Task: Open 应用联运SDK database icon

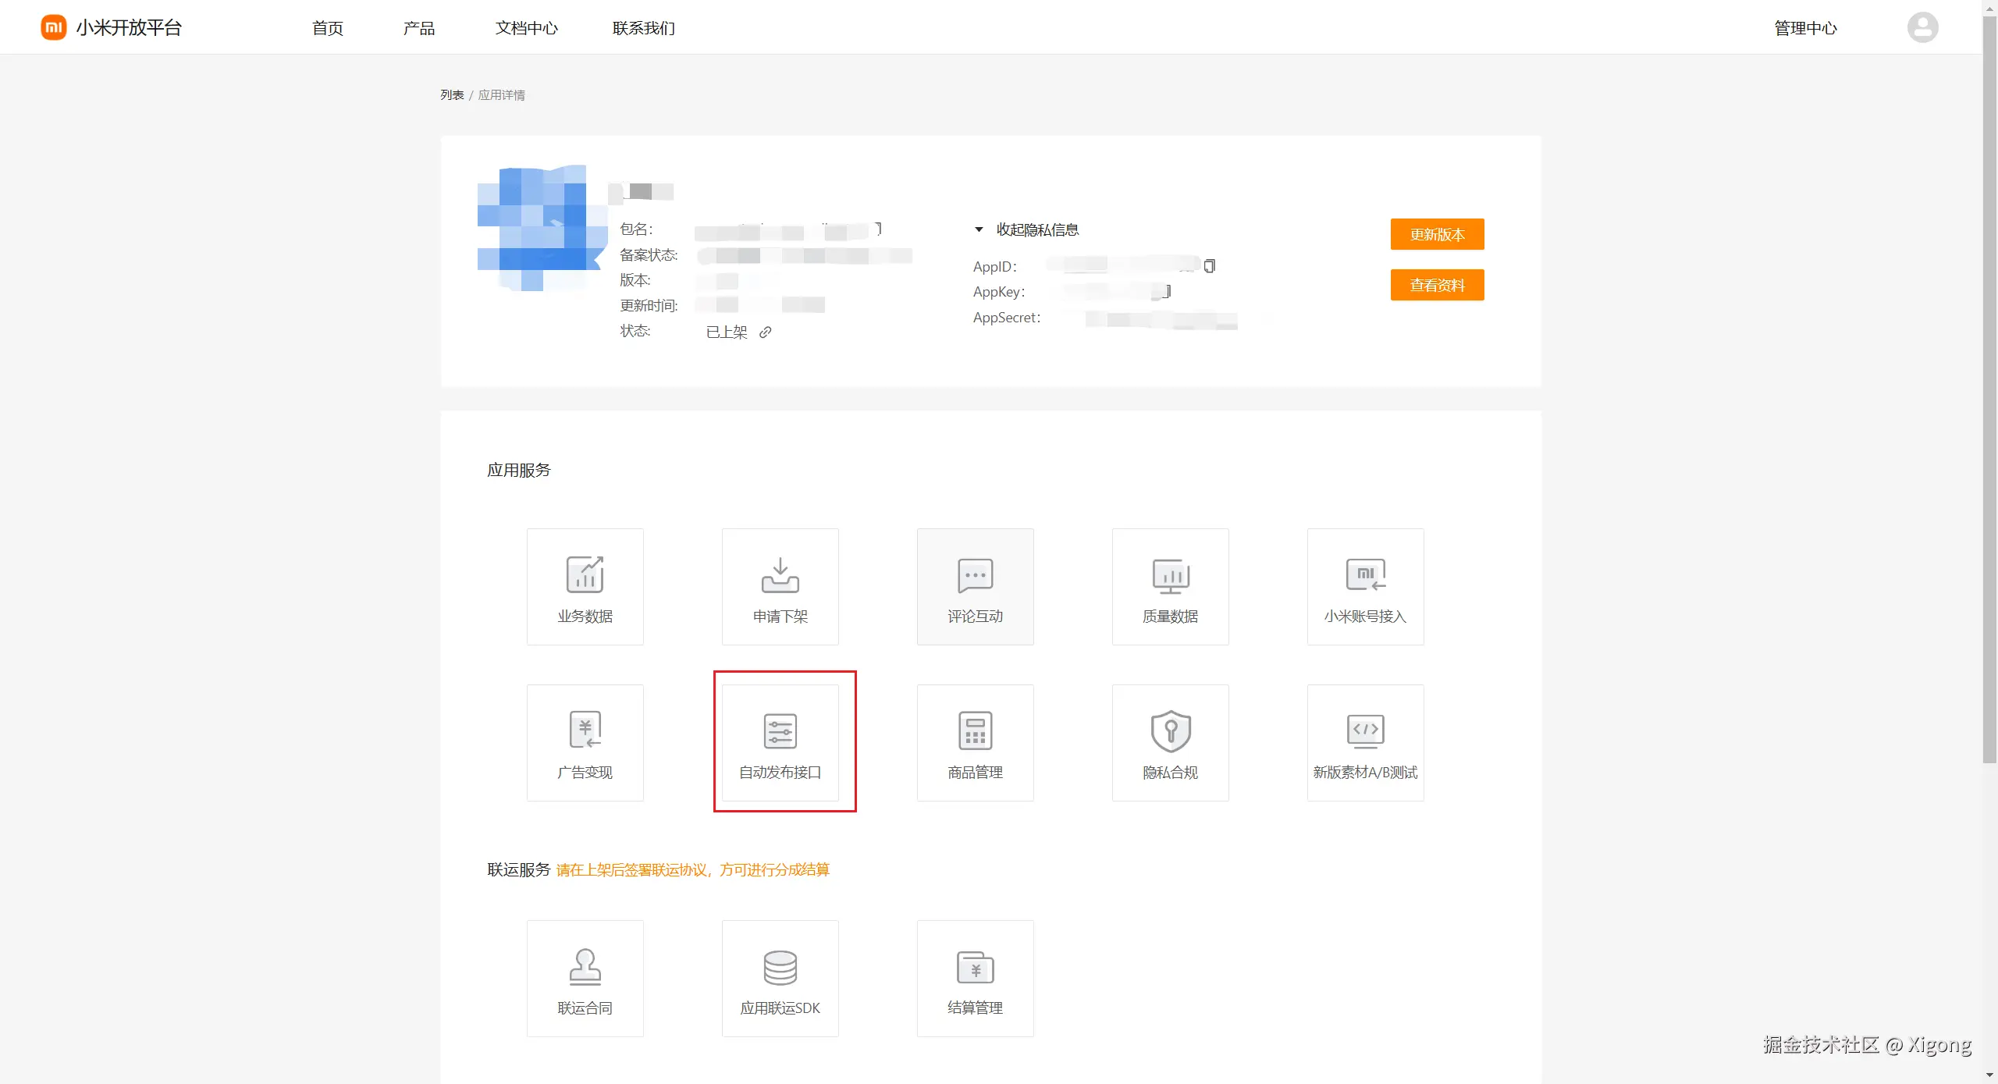Action: coord(780,966)
